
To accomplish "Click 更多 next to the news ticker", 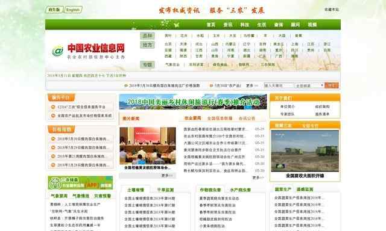I will (x=252, y=85).
